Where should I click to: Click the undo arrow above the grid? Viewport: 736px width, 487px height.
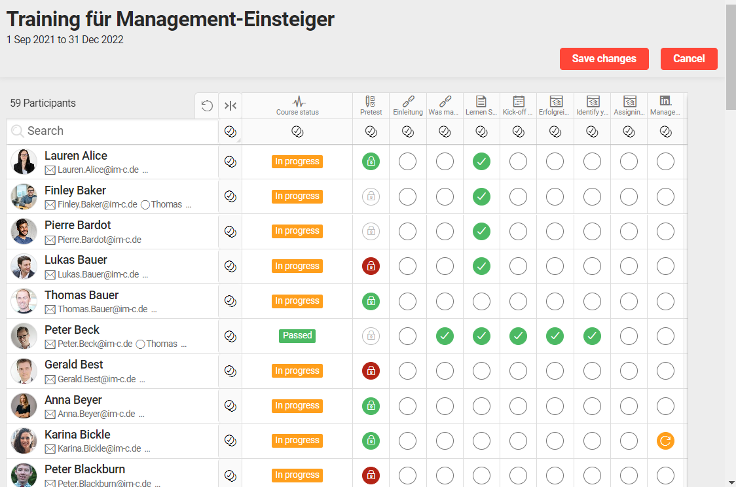(x=207, y=105)
